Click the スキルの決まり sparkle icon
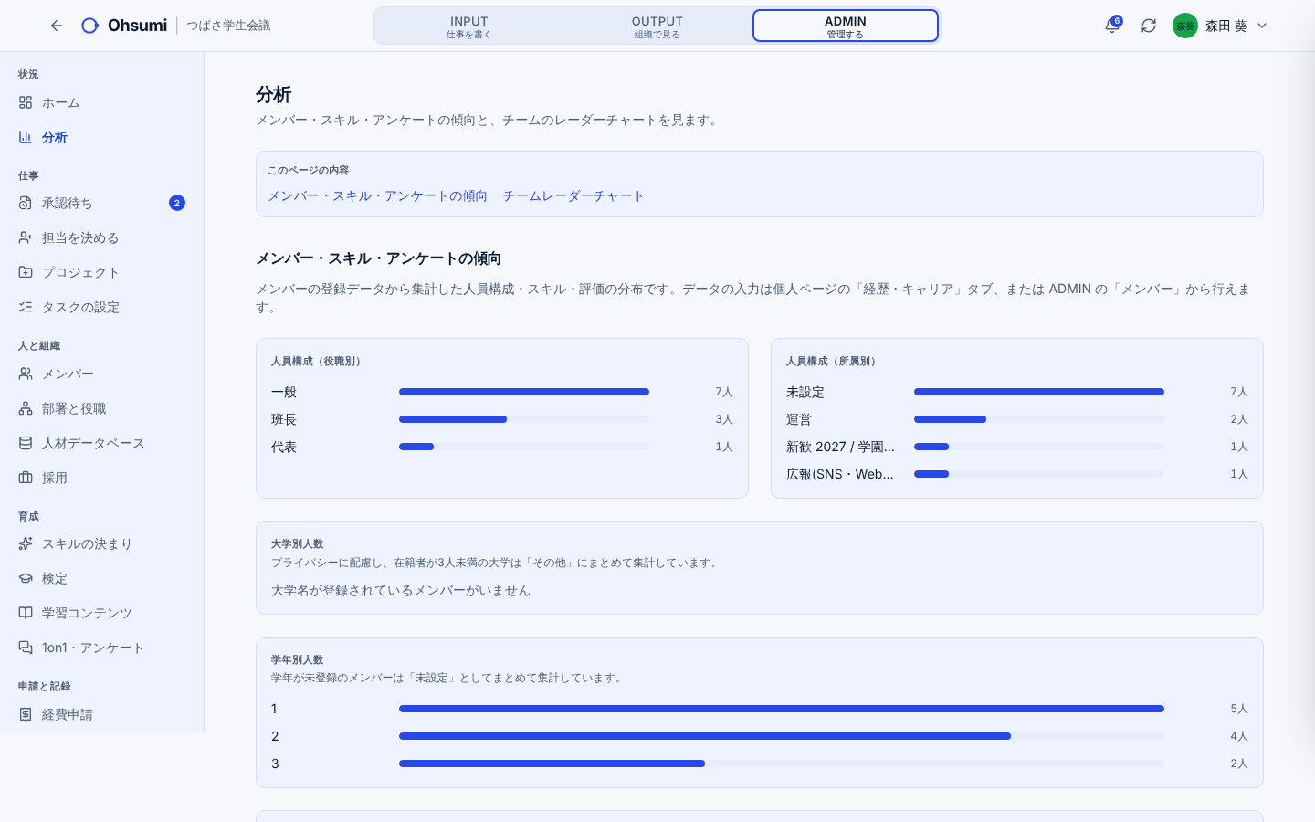The image size is (1315, 822). (26, 543)
